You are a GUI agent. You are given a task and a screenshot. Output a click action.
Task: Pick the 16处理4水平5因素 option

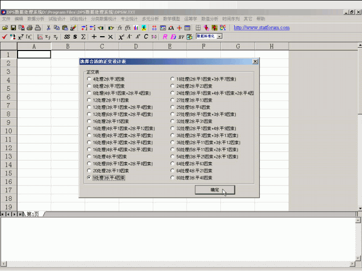89,157
